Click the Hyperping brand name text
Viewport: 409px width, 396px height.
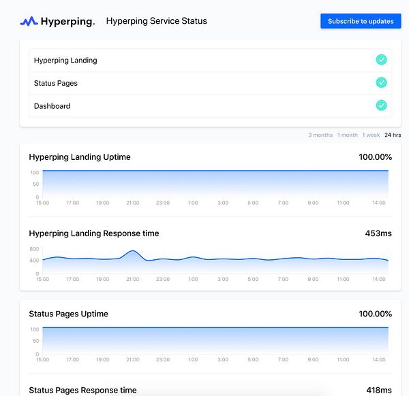coord(67,21)
